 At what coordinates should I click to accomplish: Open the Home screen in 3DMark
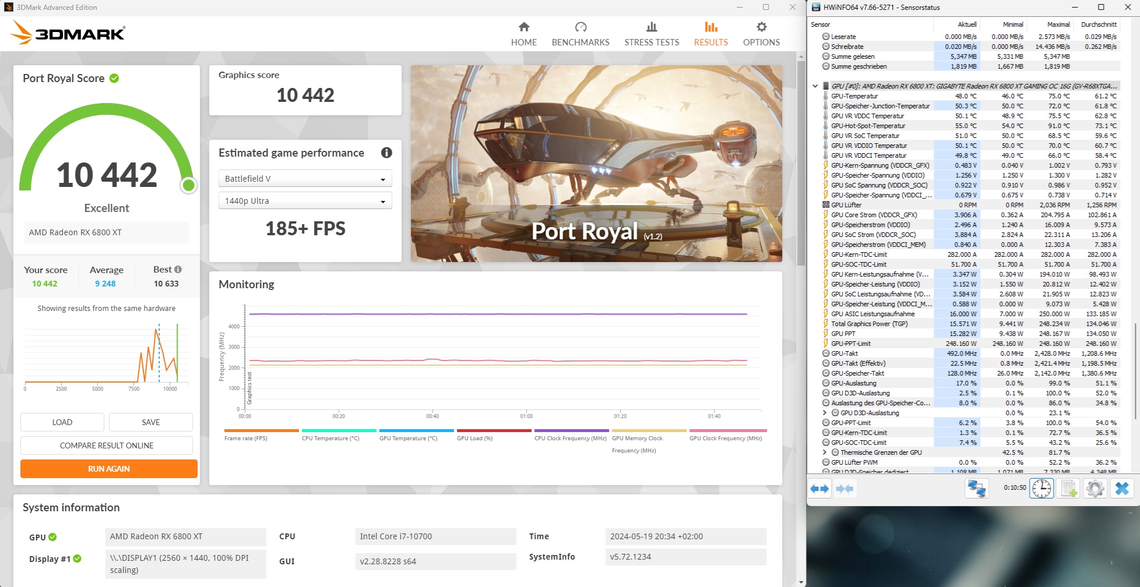pos(523,33)
